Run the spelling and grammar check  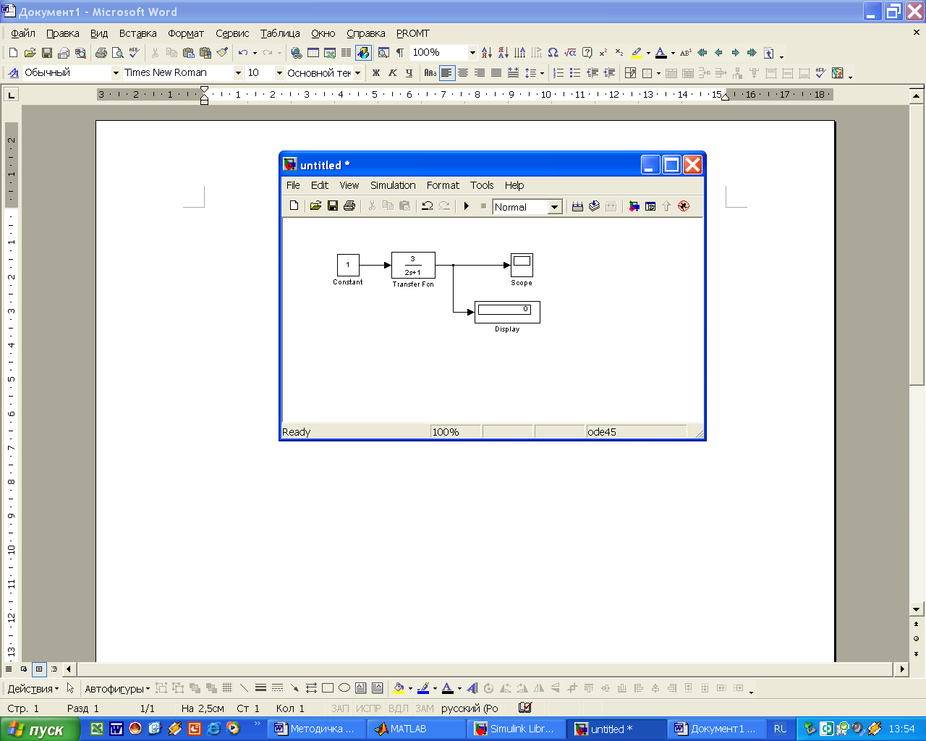tap(135, 53)
